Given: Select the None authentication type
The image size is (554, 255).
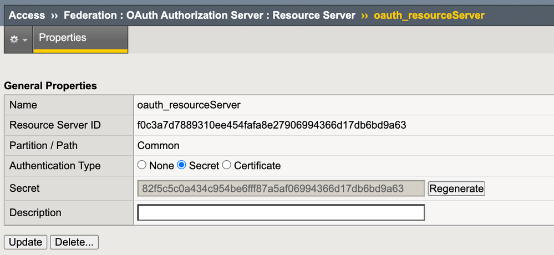Looking at the screenshot, I should tap(142, 165).
